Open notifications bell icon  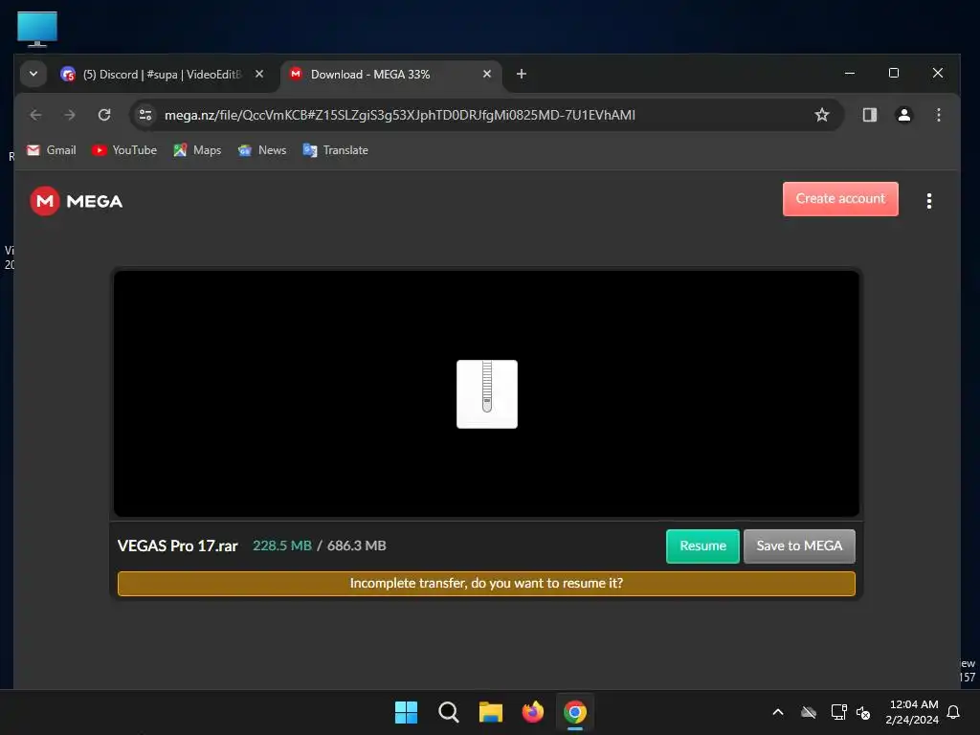coord(953,712)
